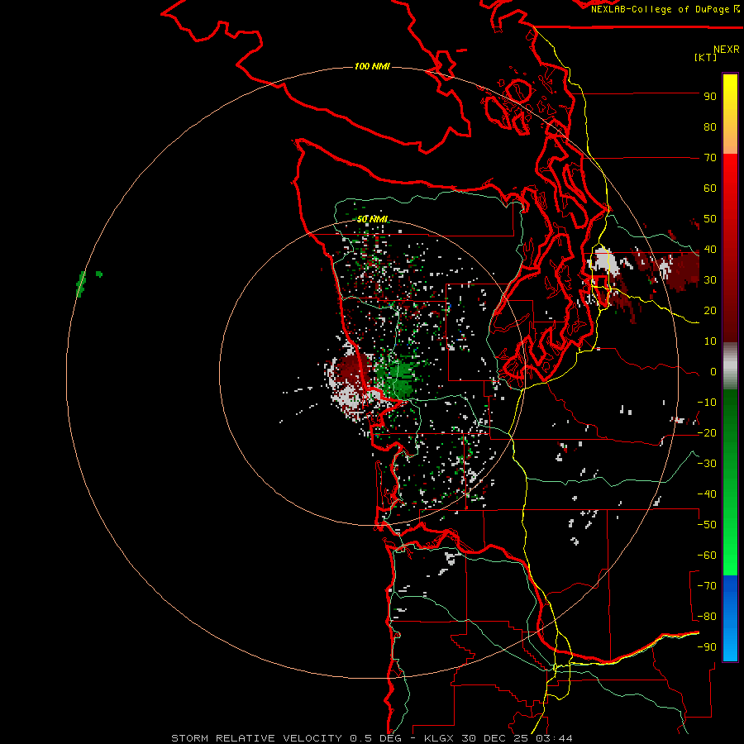Click the 40 value on the velocity scale
The width and height of the screenshot is (744, 744).
pos(710,250)
